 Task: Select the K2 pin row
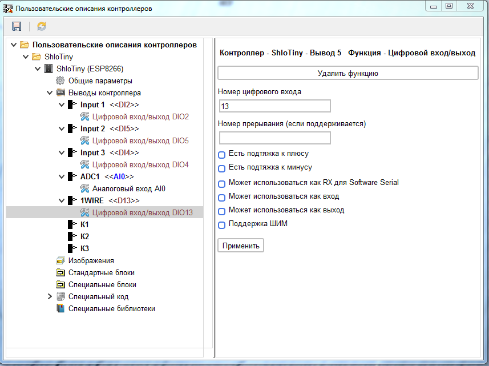tap(84, 236)
